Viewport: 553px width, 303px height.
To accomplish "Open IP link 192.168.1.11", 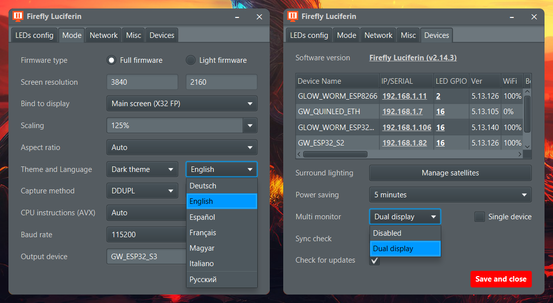I will coord(404,96).
